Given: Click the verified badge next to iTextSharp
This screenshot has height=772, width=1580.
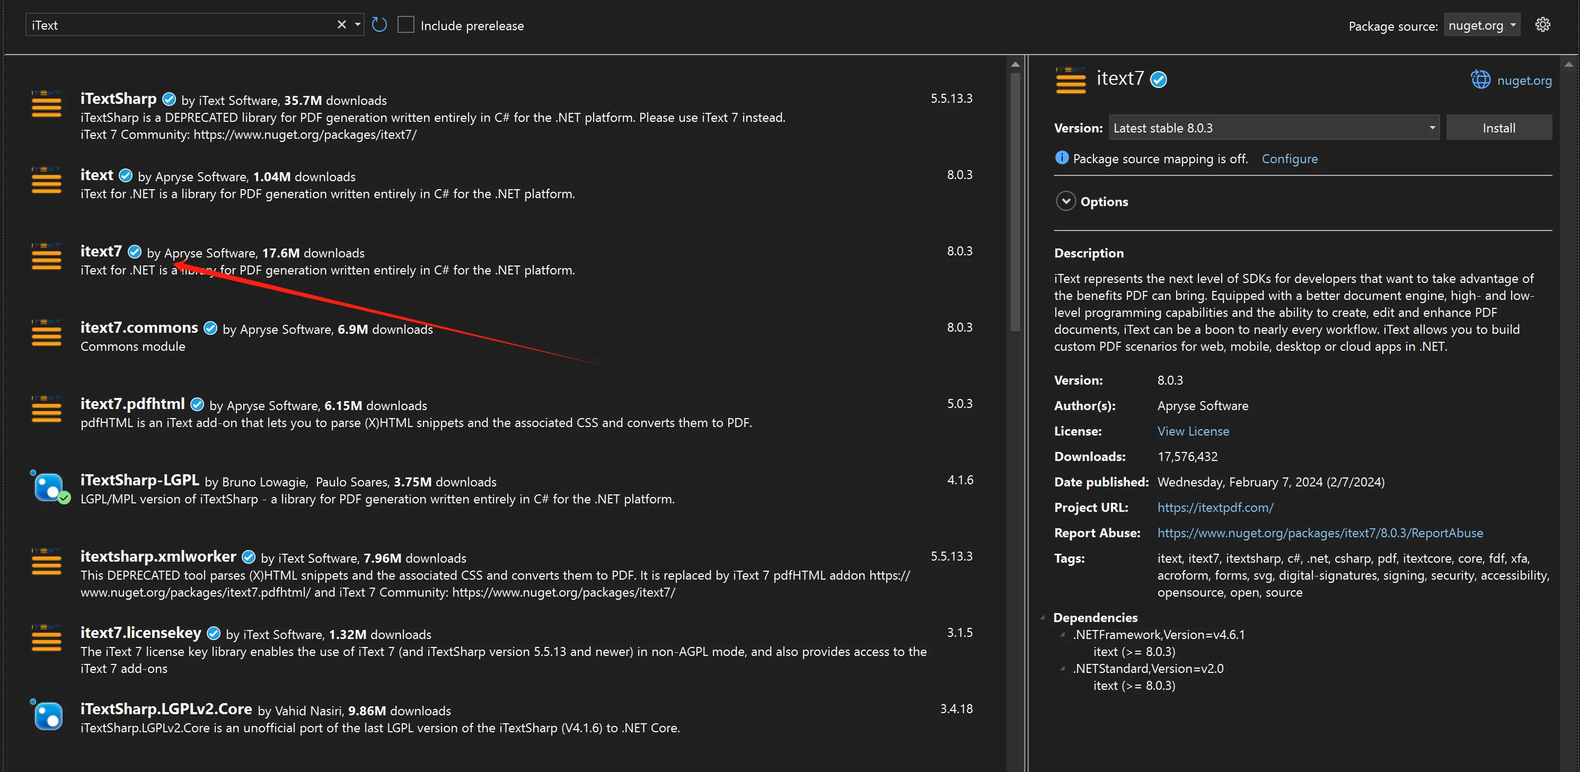Looking at the screenshot, I should 169,99.
